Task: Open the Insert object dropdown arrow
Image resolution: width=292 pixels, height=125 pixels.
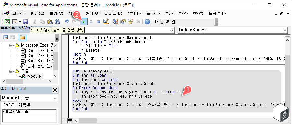Action: click(x=20, y=22)
